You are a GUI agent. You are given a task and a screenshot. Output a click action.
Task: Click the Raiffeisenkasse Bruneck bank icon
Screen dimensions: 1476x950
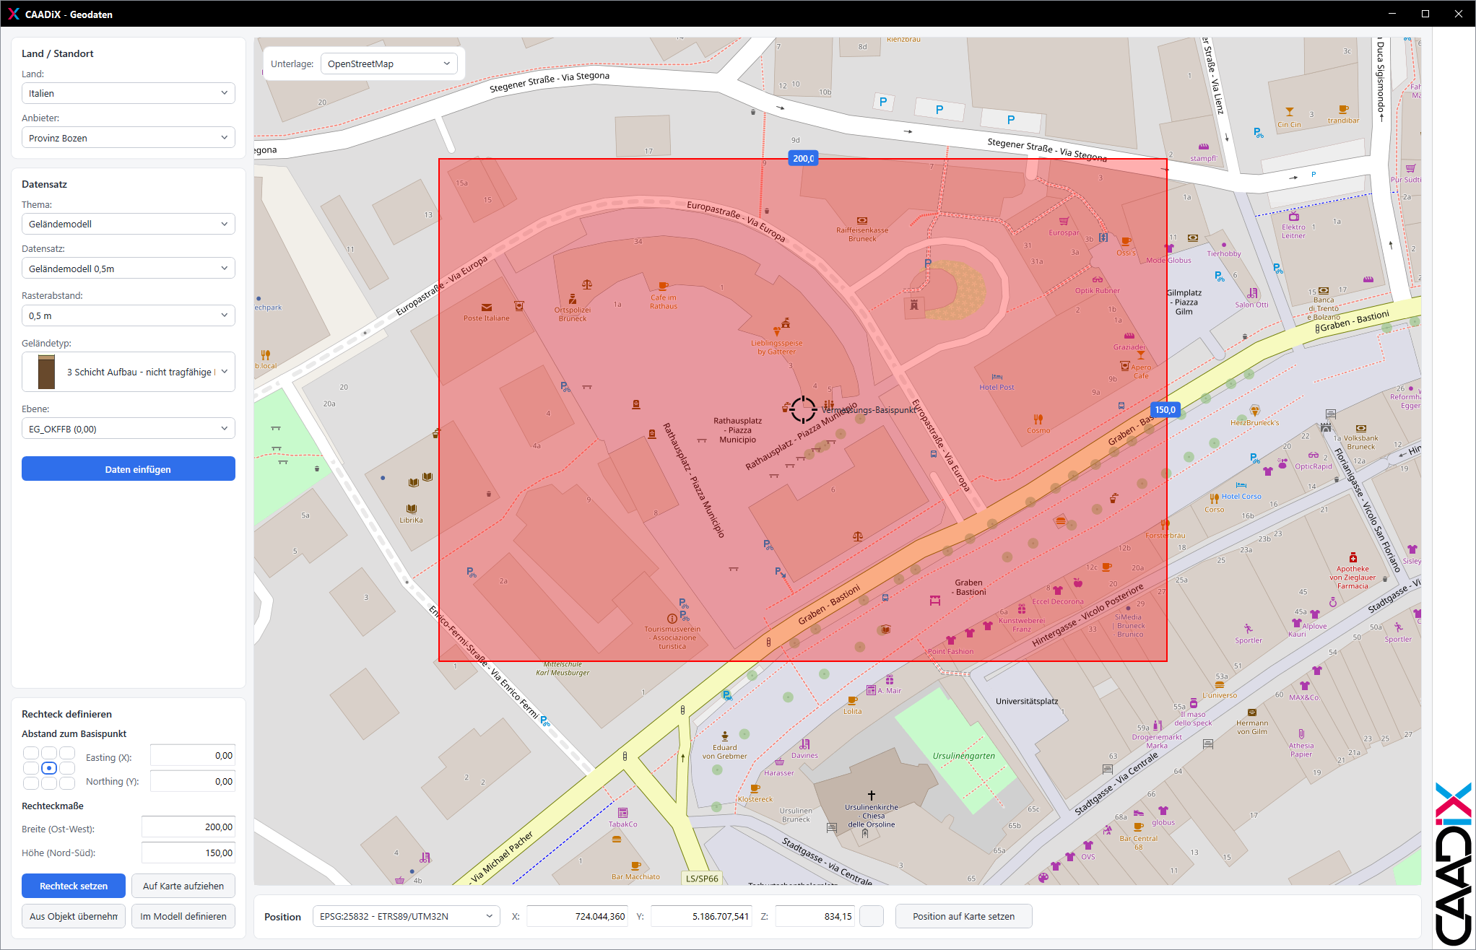tap(862, 220)
